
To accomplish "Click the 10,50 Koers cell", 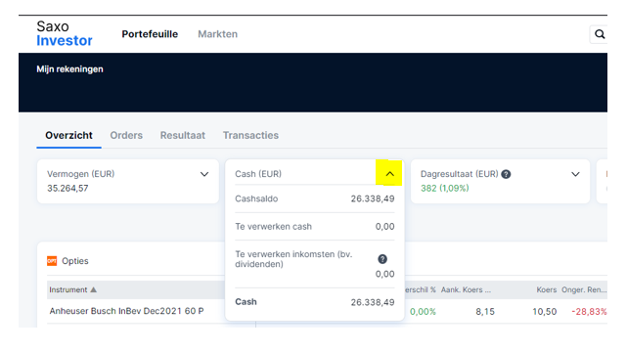I will click(545, 312).
